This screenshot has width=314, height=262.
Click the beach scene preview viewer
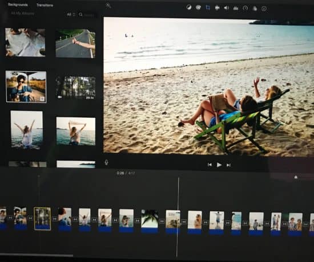[208, 86]
